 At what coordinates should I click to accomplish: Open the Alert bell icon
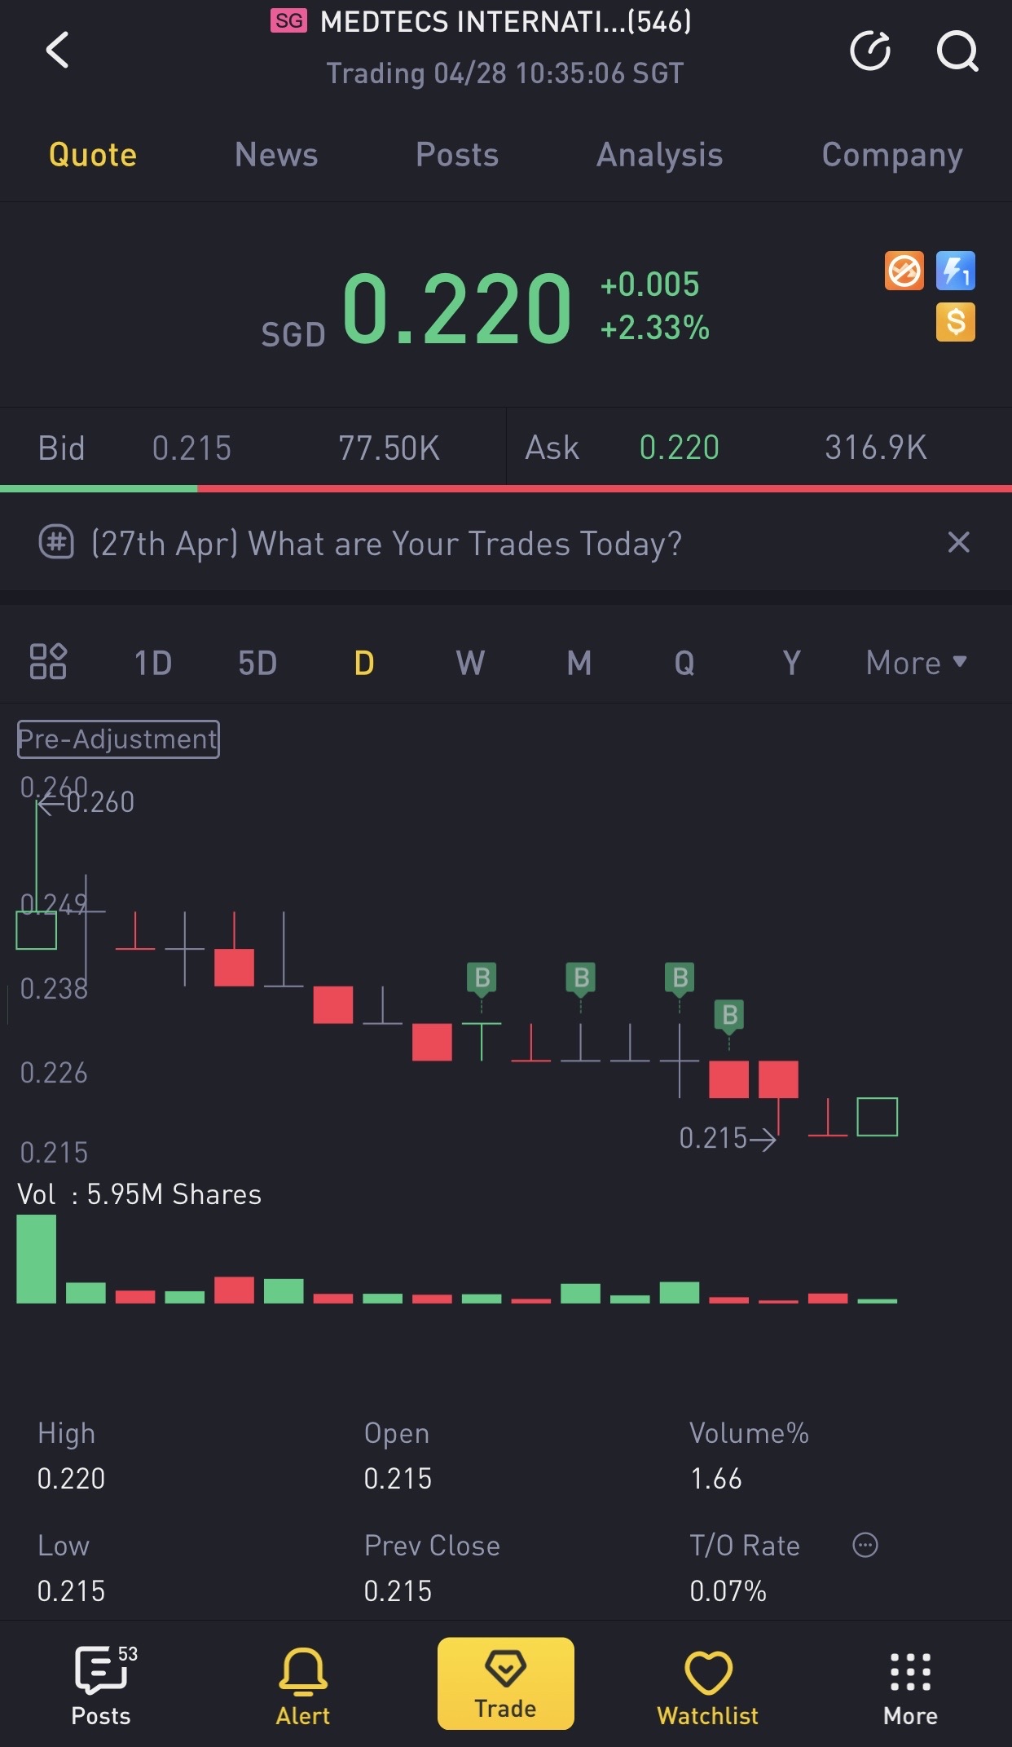(x=303, y=1684)
